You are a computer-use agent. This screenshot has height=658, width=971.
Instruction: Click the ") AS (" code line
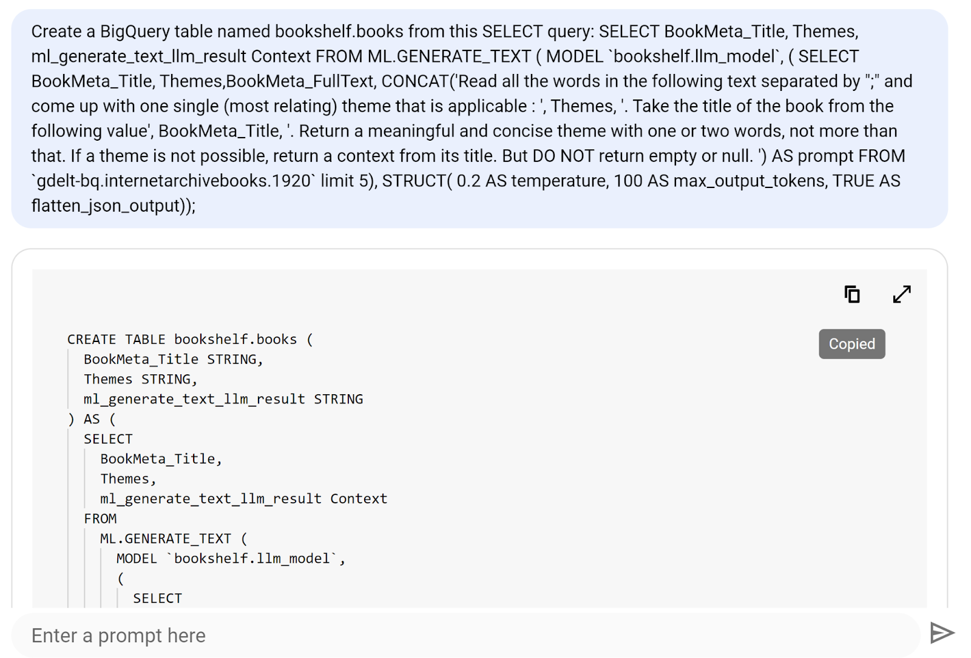pos(92,419)
